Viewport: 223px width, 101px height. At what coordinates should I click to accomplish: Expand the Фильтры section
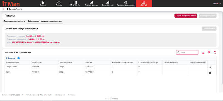(11, 58)
